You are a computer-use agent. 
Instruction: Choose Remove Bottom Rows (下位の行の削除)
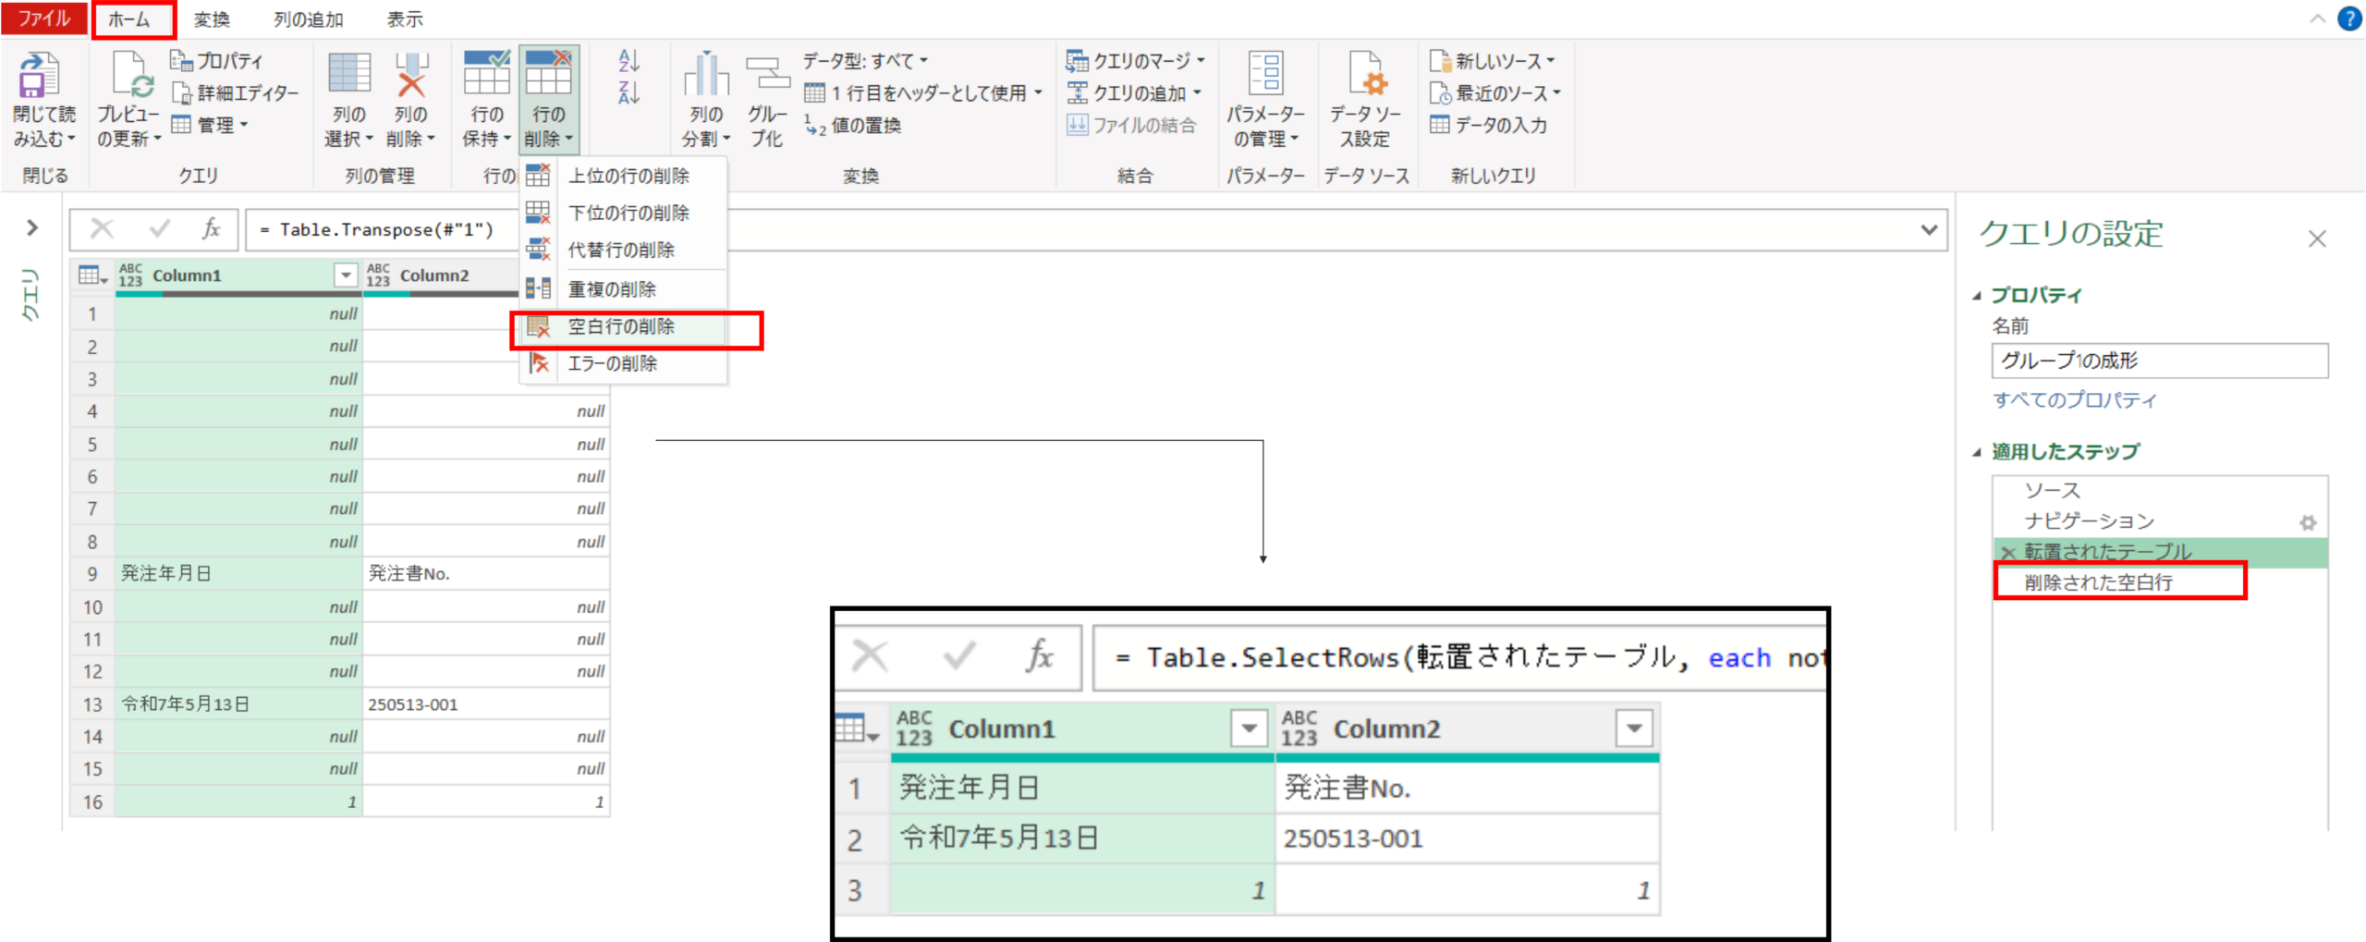click(x=624, y=213)
